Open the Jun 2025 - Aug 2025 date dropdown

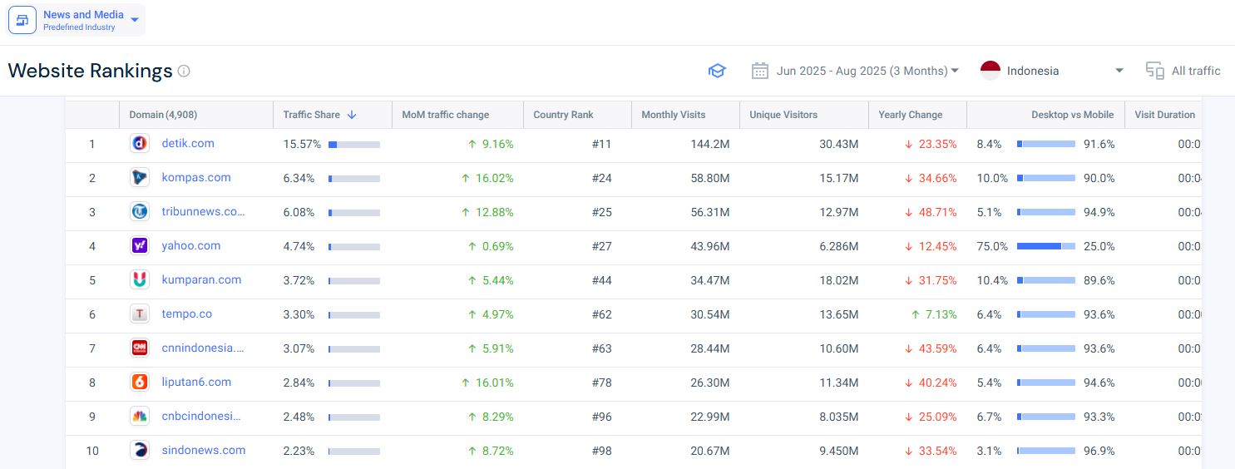(x=867, y=71)
